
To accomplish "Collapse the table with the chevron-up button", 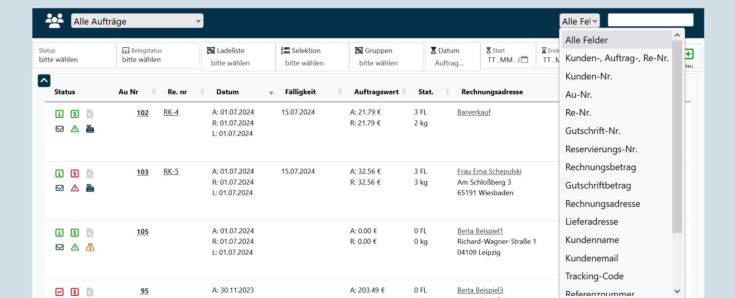I will coord(44,81).
